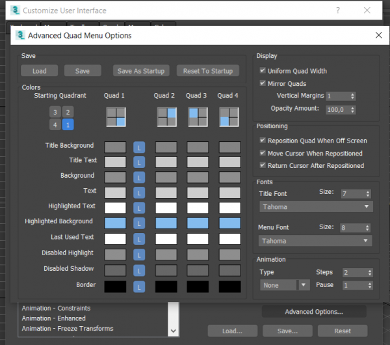Click the Animation Steps value field
The image size is (390, 345).
355,273
